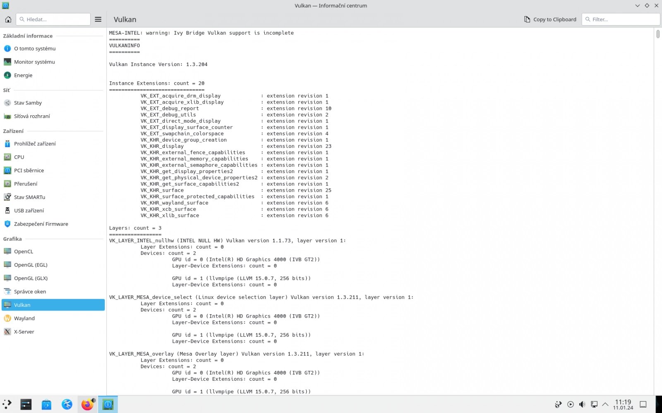Open Síťová rozhraní network interfaces
Screen dimensions: 662x413
click(x=53, y=116)
